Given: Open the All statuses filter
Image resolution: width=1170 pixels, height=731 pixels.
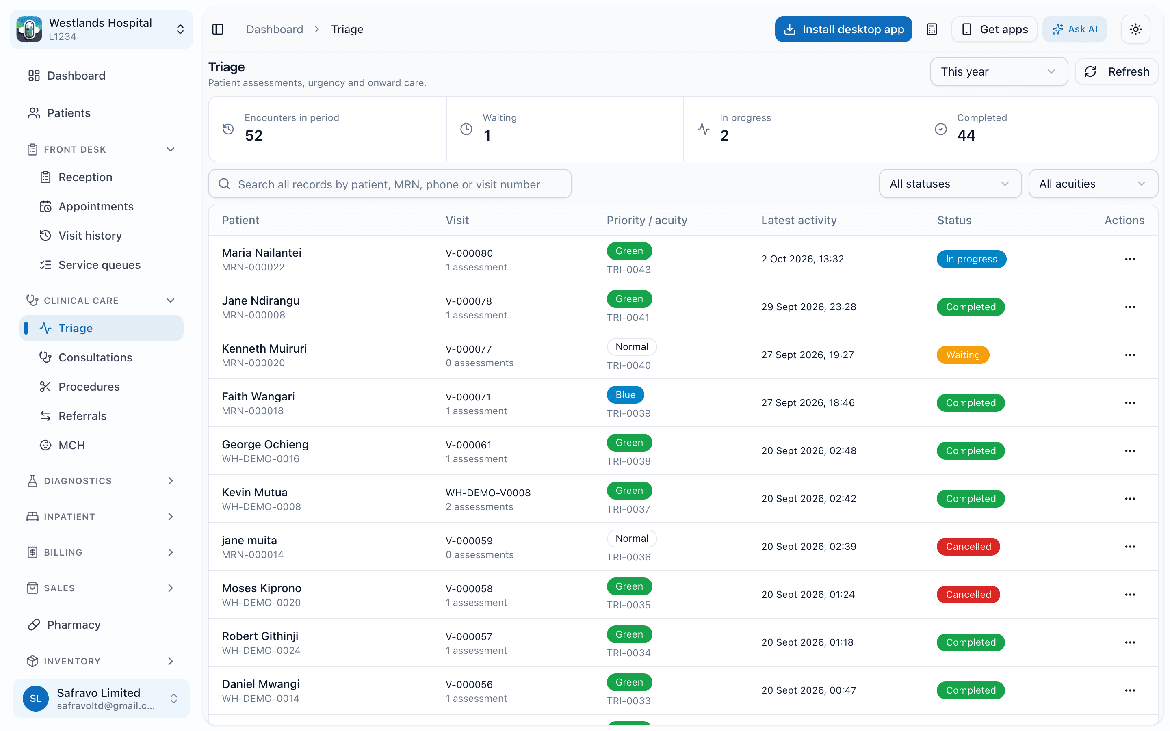Looking at the screenshot, I should click(x=950, y=184).
